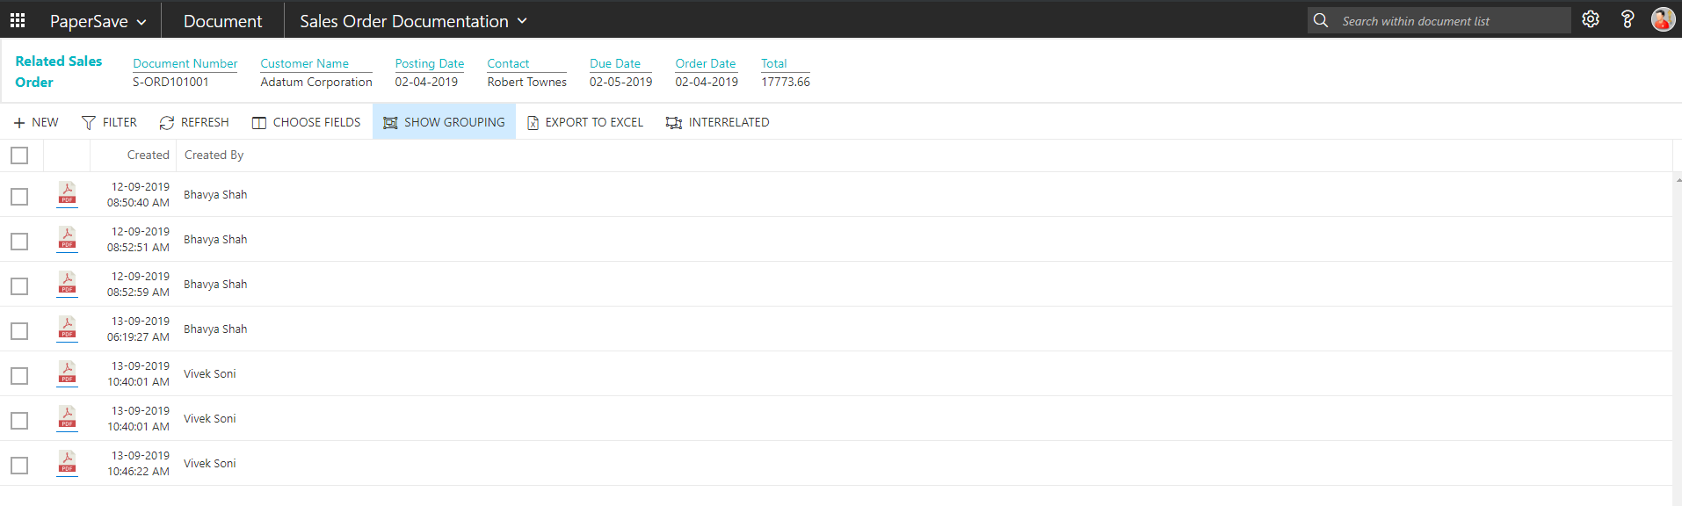Screen dimensions: 1682x506
Task: Toggle Show Grouping in toolbar
Action: (444, 122)
